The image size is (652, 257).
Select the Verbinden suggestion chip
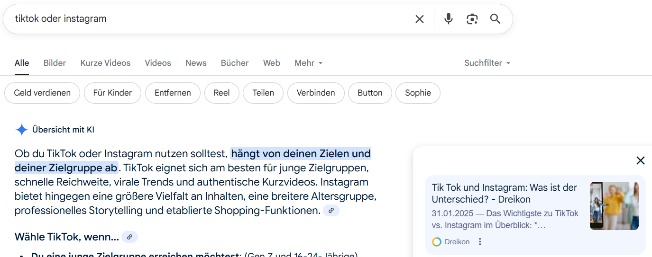(316, 93)
